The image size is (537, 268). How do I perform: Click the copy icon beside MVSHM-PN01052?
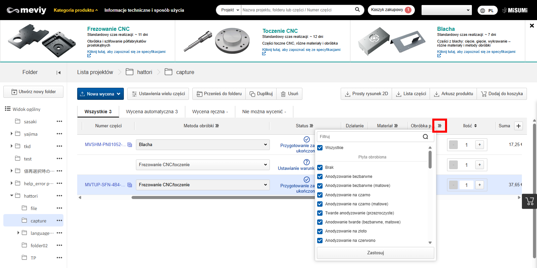(130, 145)
